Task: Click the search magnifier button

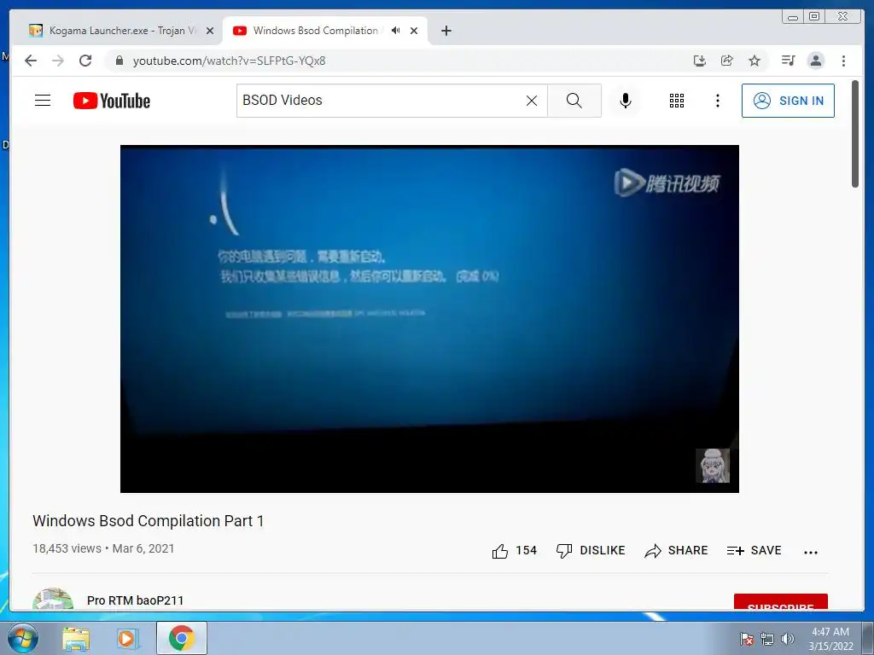Action: click(x=574, y=101)
